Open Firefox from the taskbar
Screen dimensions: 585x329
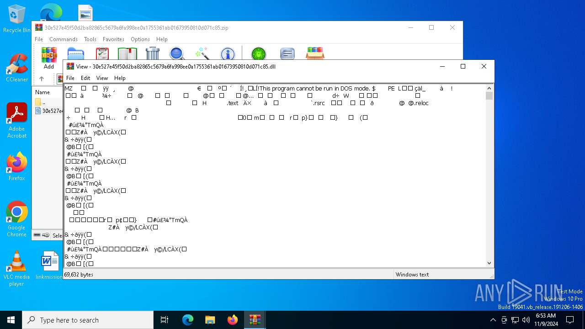[233, 320]
